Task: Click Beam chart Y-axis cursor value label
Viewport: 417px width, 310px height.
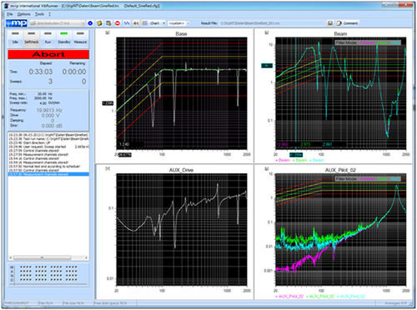Action: (267, 66)
